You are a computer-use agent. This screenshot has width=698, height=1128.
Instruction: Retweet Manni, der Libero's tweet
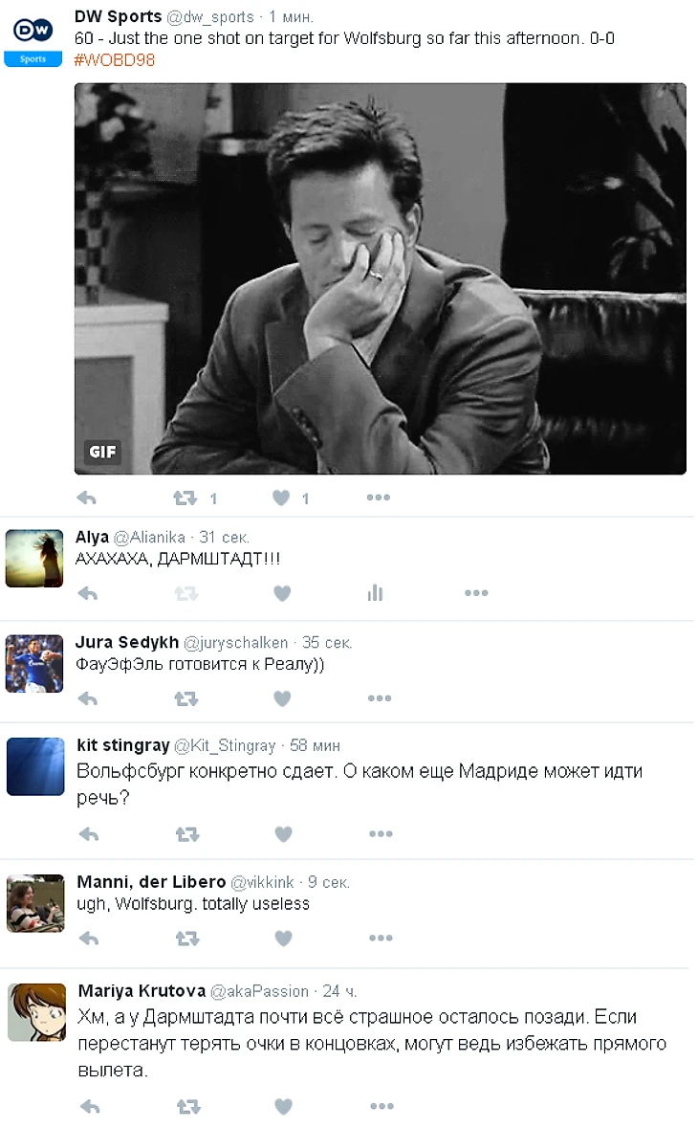(x=187, y=938)
